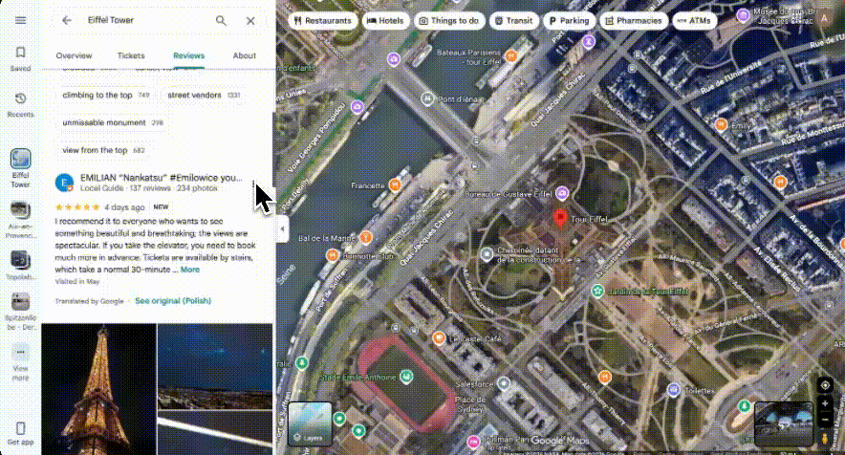The width and height of the screenshot is (845, 455).
Task: Filter reviews by unmissable monument
Action: (113, 122)
